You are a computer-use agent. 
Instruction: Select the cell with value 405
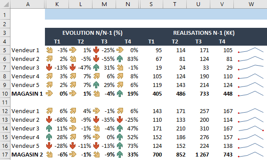[151, 93]
